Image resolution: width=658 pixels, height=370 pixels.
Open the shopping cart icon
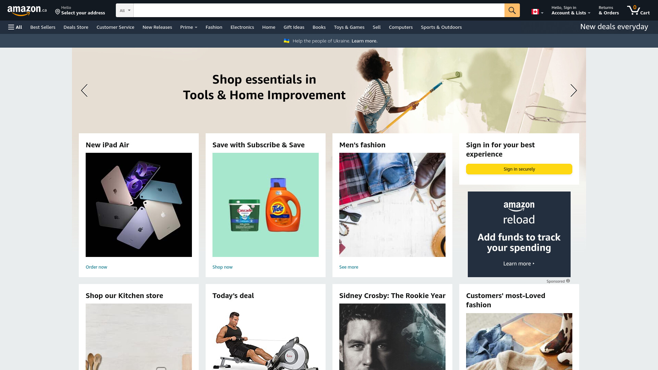[638, 10]
